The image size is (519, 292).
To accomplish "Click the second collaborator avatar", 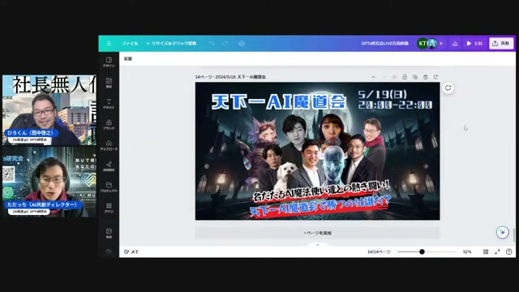I will pyautogui.click(x=431, y=43).
